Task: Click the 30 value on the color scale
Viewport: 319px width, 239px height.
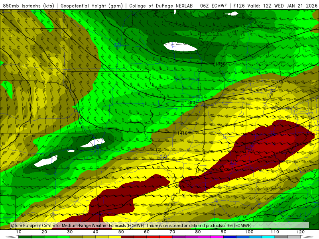Action: (x=70, y=232)
